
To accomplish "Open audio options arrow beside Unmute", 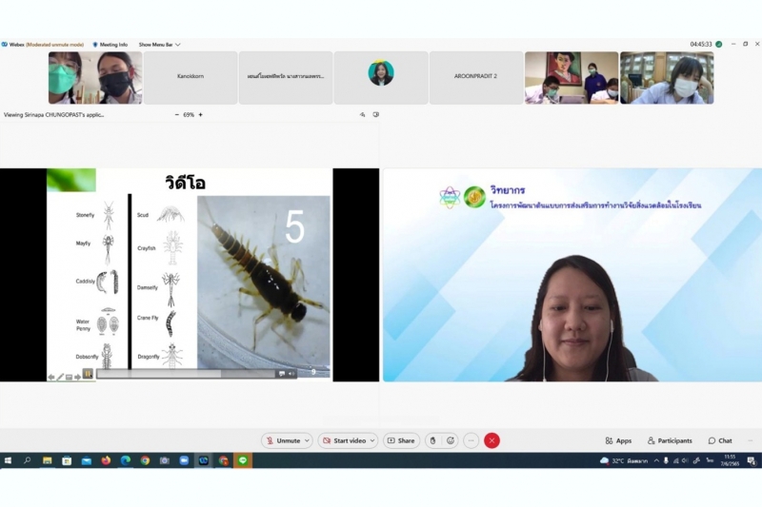I will coord(307,440).
